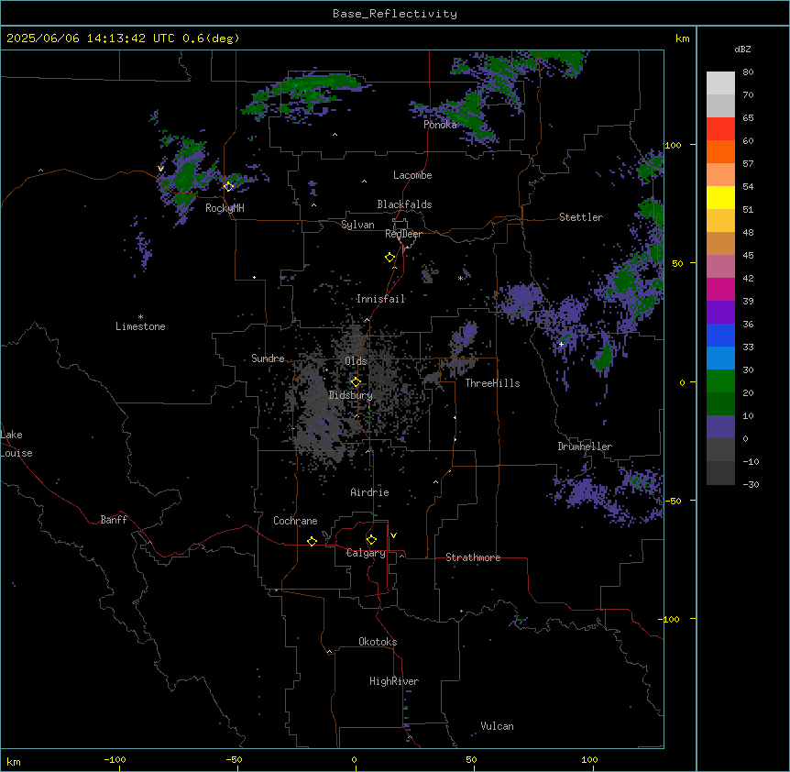Viewport: 790px width, 772px height.
Task: Pick the magenta 39-42 dBZ legend swatch
Action: (x=720, y=289)
